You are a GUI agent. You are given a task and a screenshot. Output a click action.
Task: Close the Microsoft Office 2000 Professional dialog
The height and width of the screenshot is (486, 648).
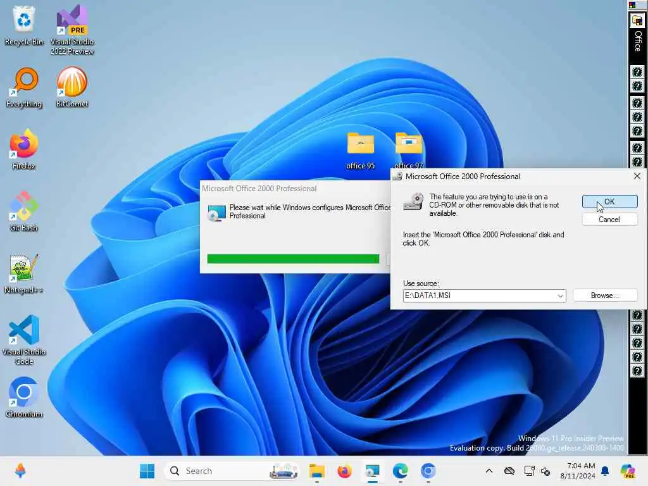coord(637,177)
